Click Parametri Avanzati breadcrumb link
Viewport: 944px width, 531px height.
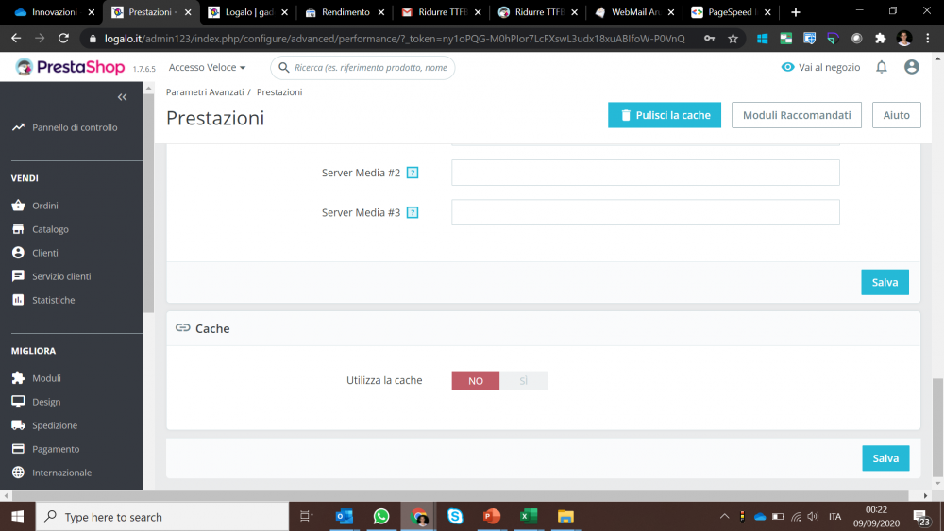click(x=205, y=92)
